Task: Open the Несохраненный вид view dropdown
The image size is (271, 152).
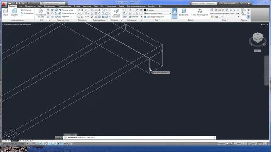Action: coord(157,13)
